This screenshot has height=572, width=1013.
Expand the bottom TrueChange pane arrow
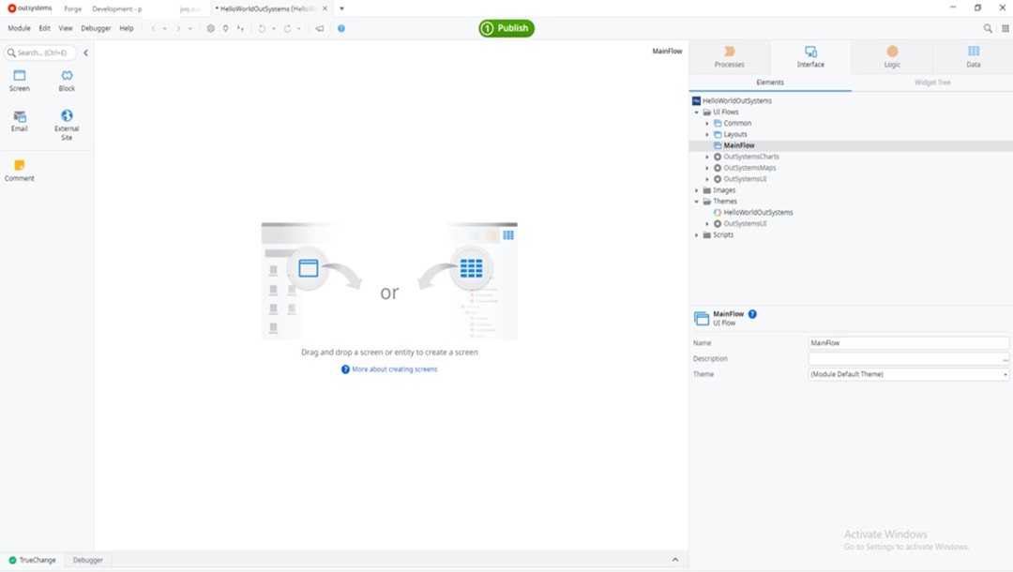pos(674,560)
